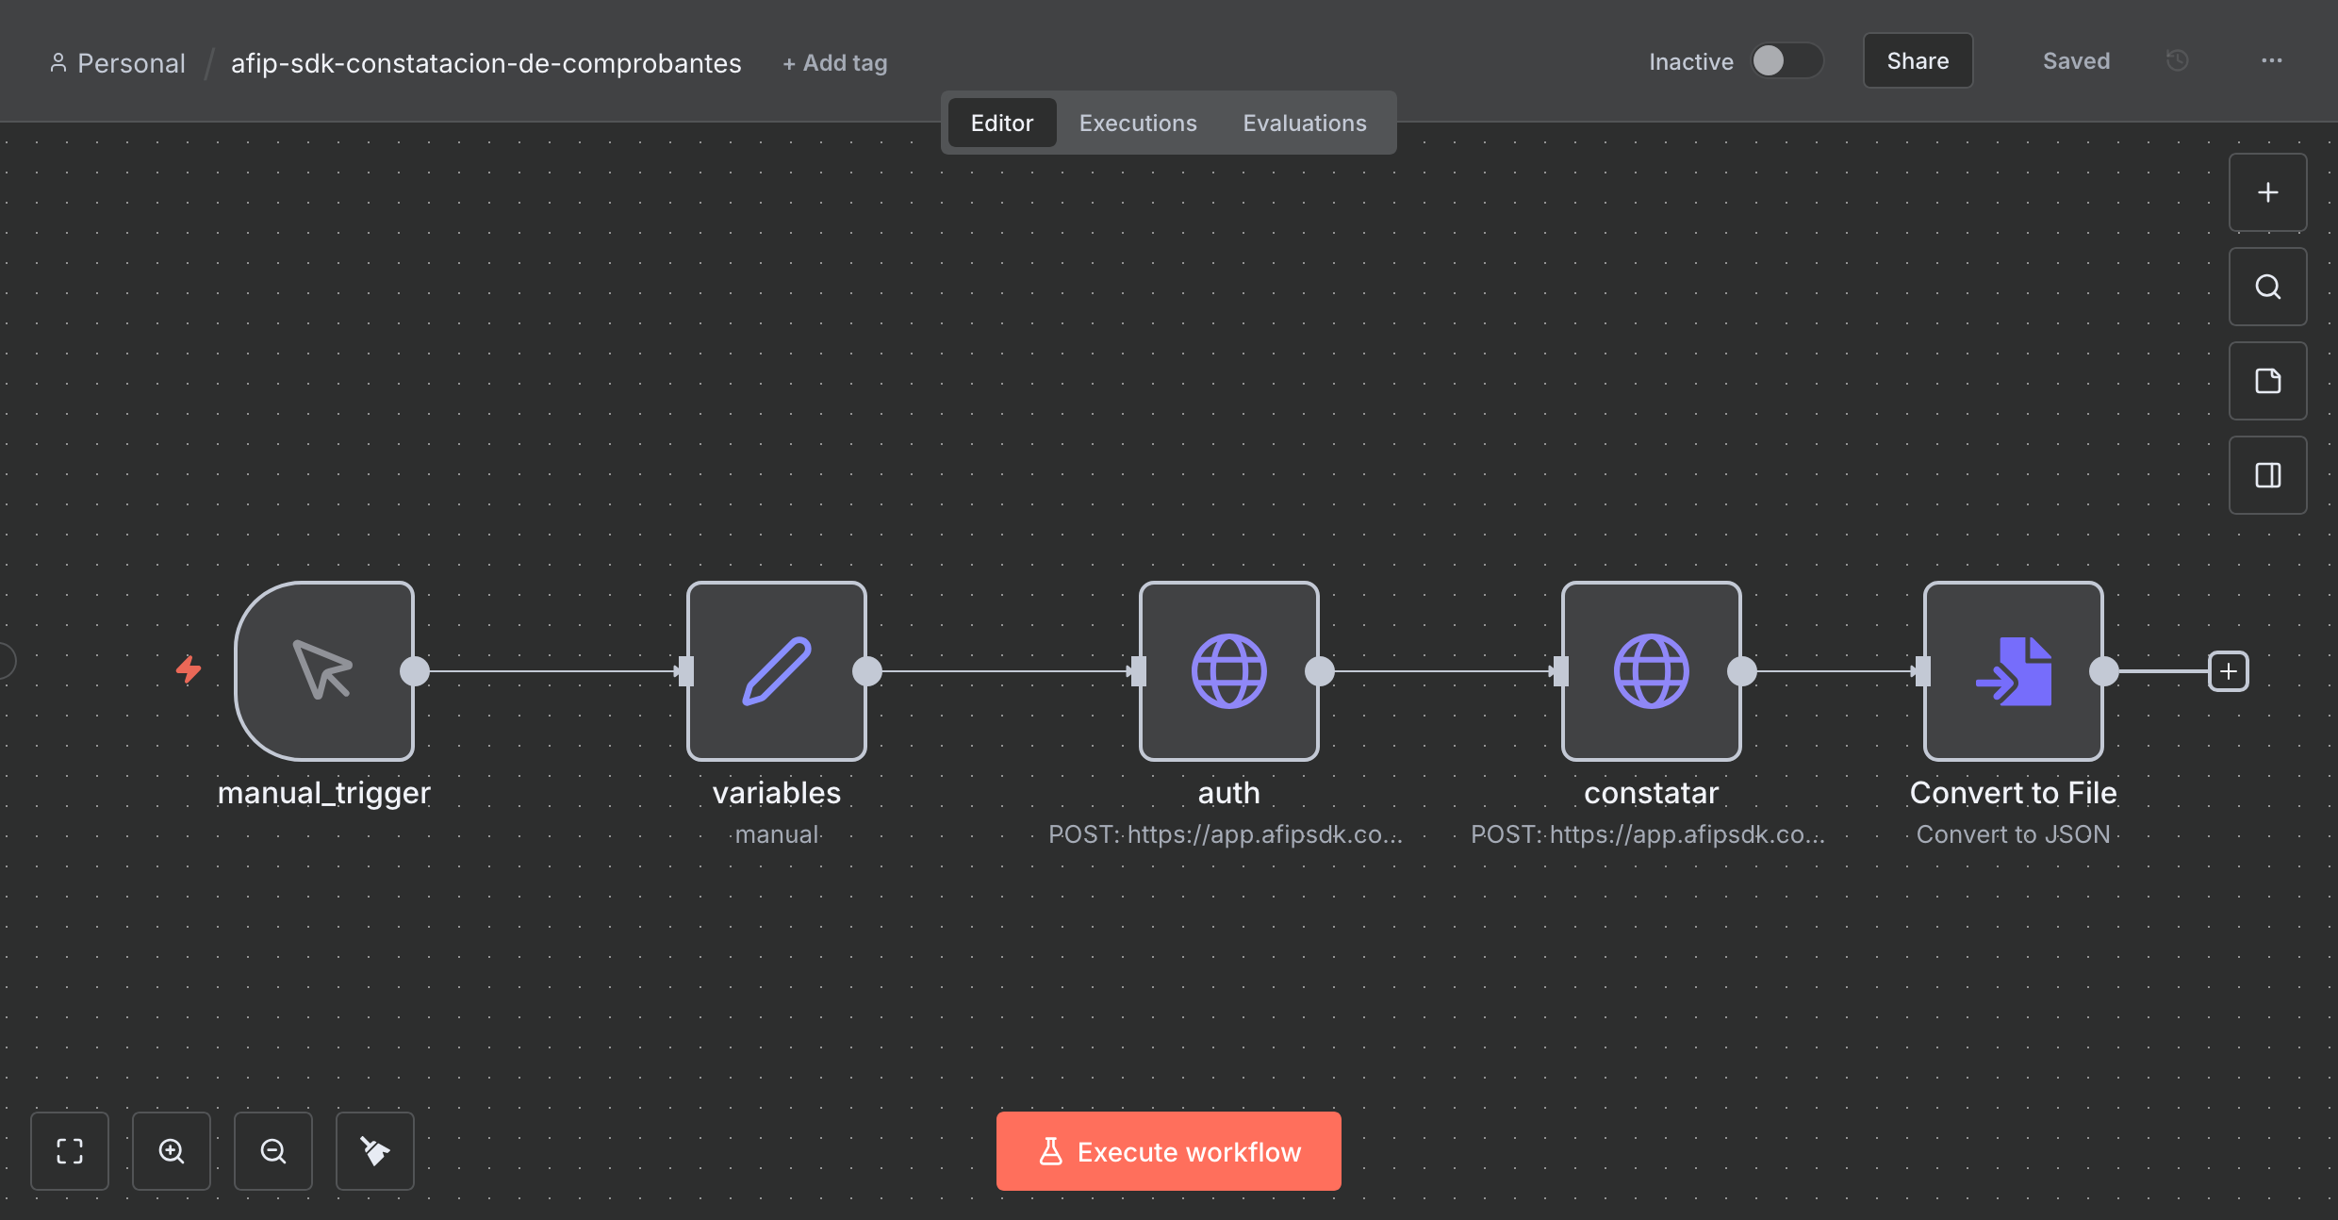Open the auth HTTP globe node
Screen dimensions: 2338x1220
pos(1228,670)
